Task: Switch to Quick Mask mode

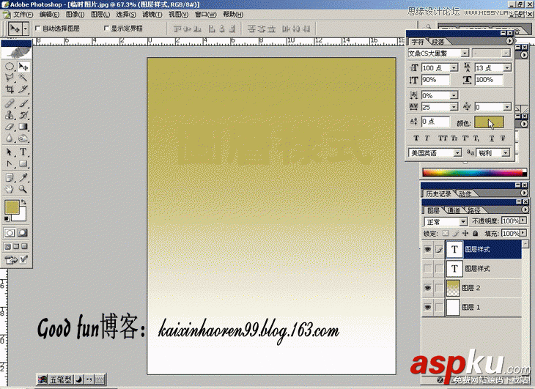Action: tap(23, 233)
